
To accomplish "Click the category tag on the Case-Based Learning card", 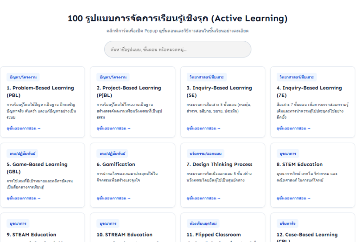I will pyautogui.click(x=287, y=223).
